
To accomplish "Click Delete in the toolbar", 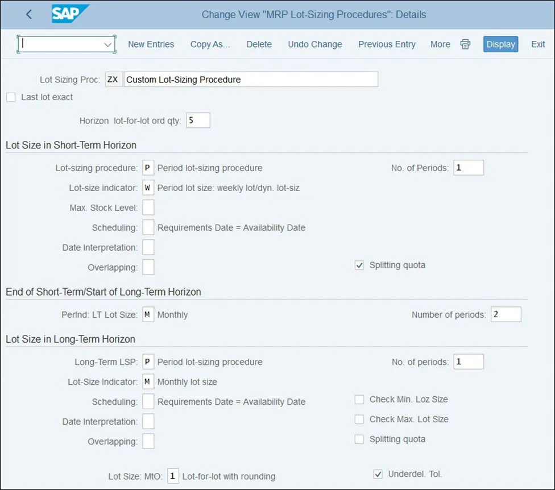I will point(259,44).
